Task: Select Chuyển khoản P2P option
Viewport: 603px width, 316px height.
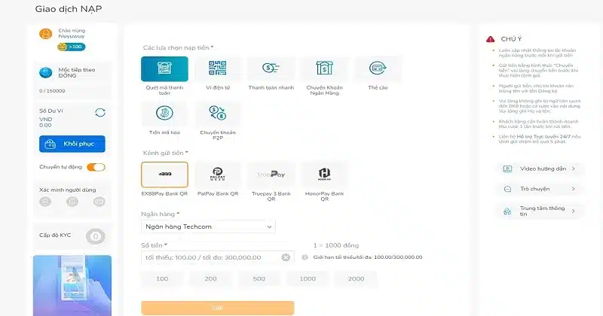Action: 218,114
